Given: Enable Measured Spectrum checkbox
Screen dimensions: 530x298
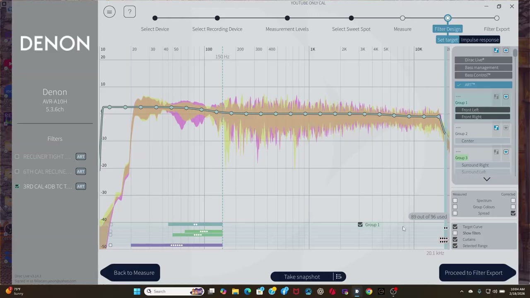Looking at the screenshot, I should click(x=455, y=200).
